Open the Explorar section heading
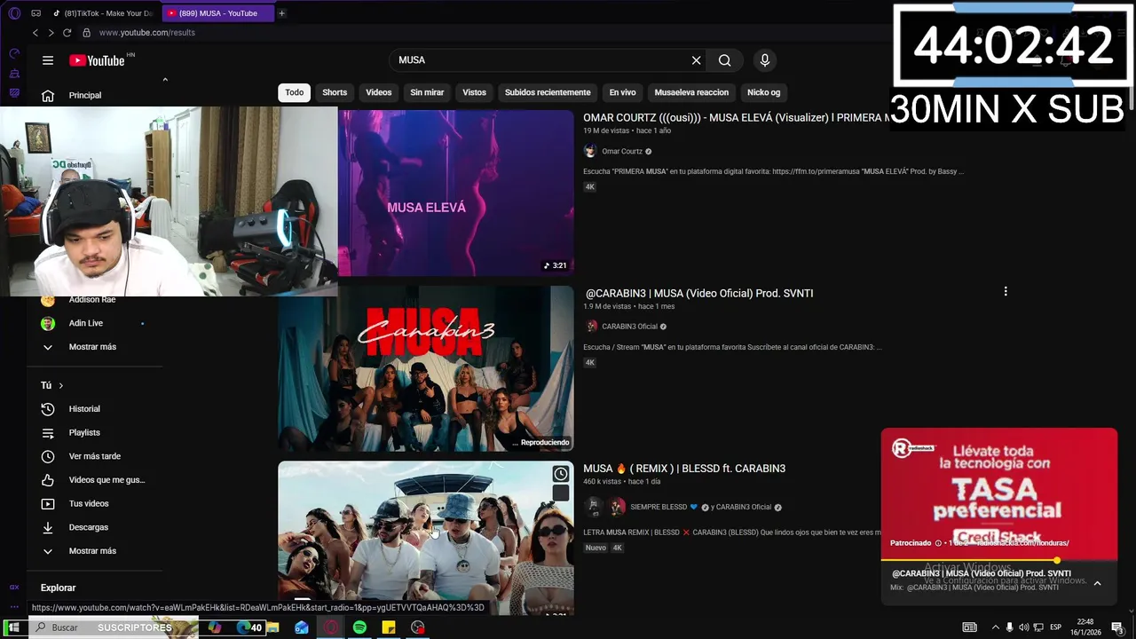The width and height of the screenshot is (1136, 639). point(59,588)
